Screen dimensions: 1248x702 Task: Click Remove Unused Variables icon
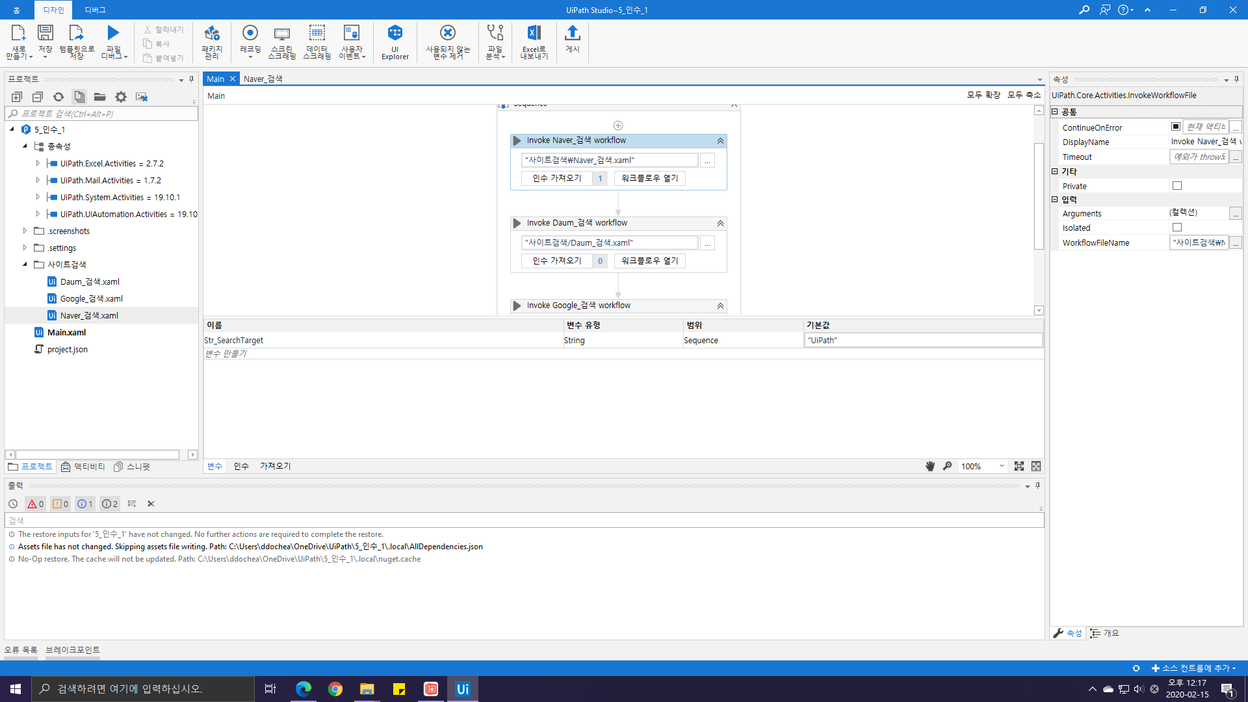click(x=447, y=42)
